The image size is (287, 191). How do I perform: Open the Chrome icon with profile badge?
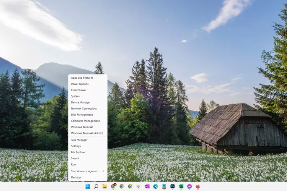113,186
